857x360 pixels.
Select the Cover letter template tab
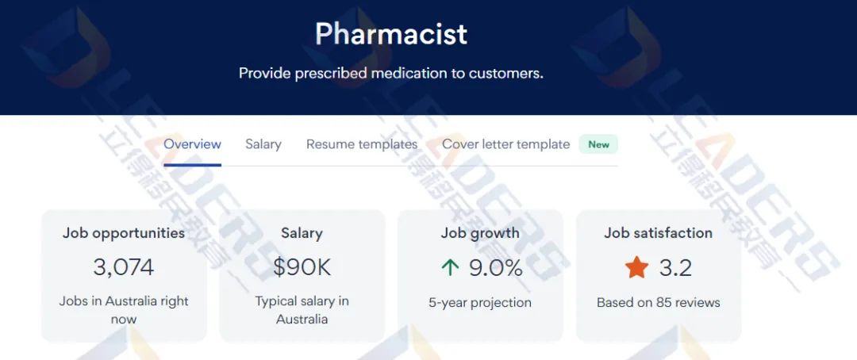506,144
